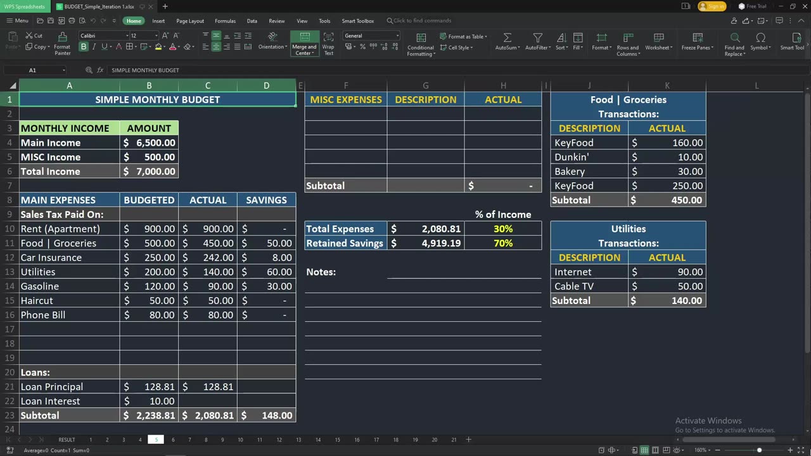Viewport: 811px width, 456px height.
Task: Open the General number format dropdown
Action: [x=397, y=35]
